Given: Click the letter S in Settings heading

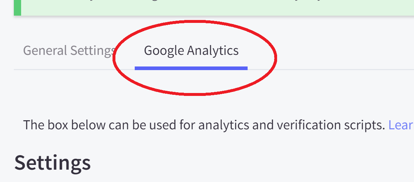Looking at the screenshot, I should [x=20, y=162].
